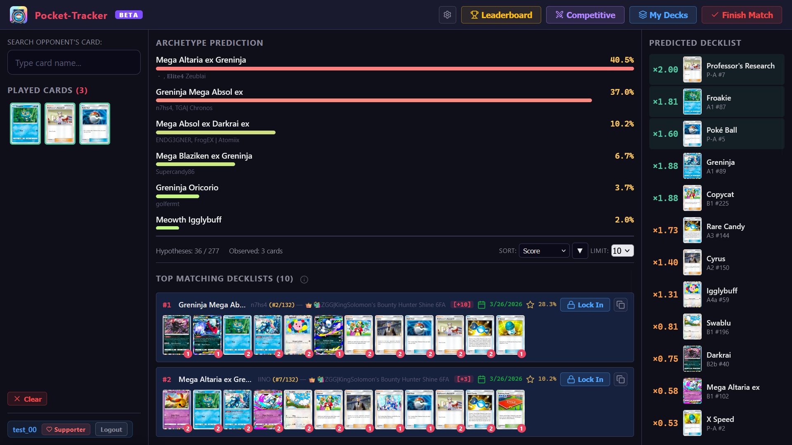Open Mega Altaria ex in predicted decklist
The height and width of the screenshot is (445, 792).
717,391
